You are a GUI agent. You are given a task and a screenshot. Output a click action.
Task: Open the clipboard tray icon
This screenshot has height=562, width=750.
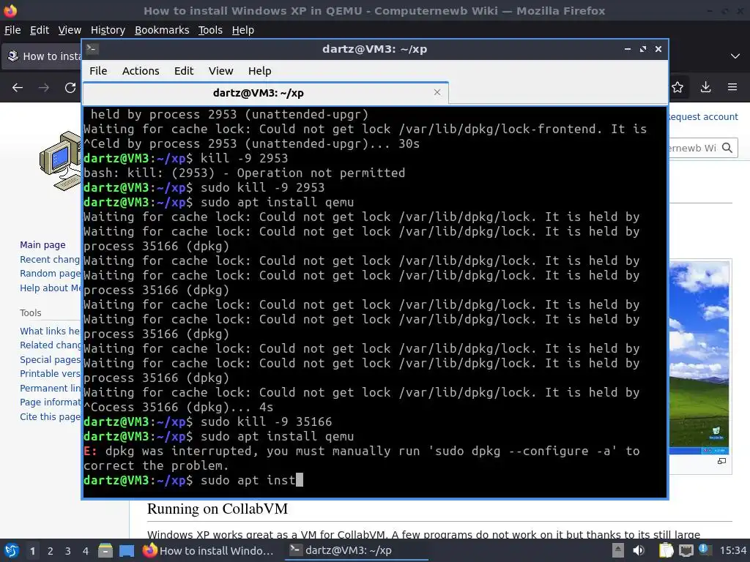point(666,550)
